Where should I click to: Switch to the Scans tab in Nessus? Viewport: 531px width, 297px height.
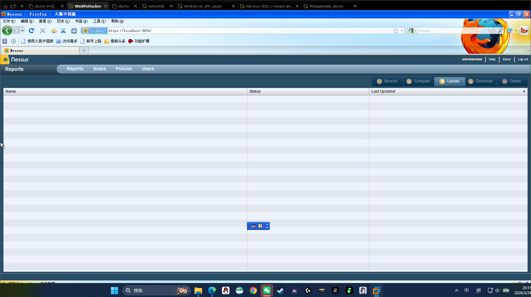(x=99, y=69)
